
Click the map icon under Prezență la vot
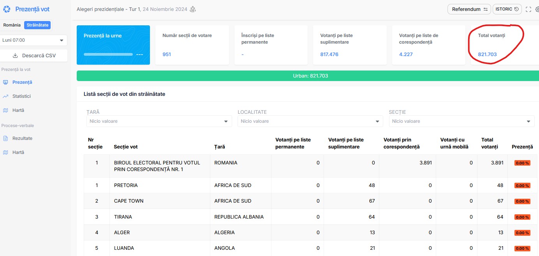point(5,110)
